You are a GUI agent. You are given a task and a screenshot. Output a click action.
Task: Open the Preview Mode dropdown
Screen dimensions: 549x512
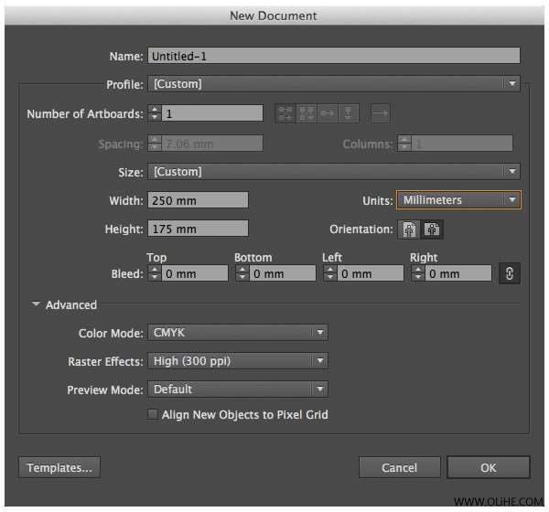pyautogui.click(x=238, y=389)
